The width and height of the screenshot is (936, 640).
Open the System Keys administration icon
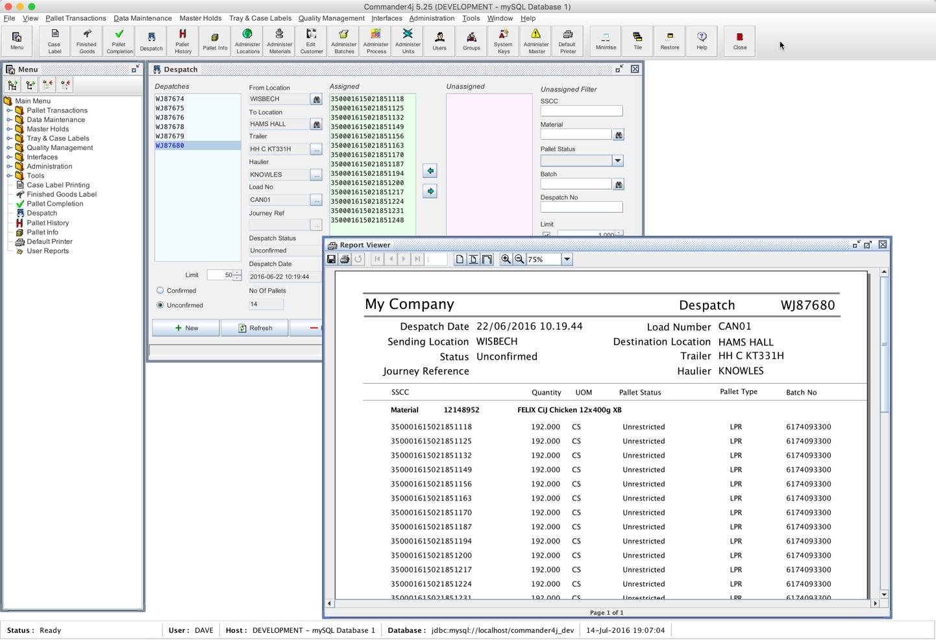click(x=503, y=41)
